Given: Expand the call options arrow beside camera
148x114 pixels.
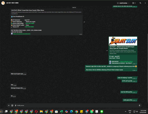Looking at the screenshot, I should click(135, 3).
